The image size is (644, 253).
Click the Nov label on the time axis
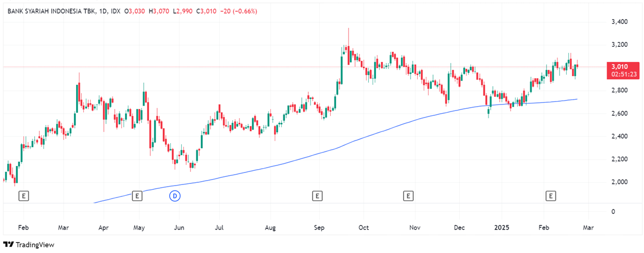tap(415, 227)
